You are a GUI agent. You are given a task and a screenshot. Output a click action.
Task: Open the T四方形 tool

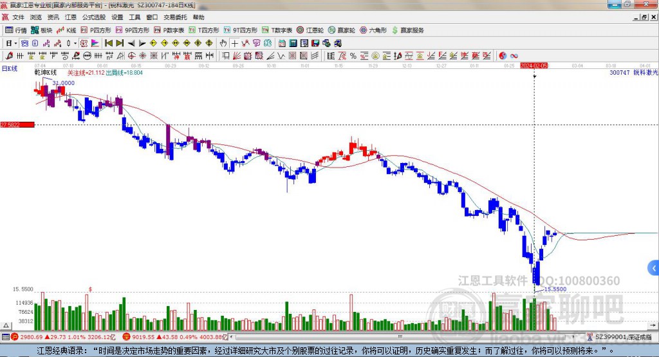[204, 30]
